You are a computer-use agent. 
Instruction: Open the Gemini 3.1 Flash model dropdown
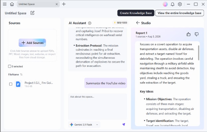(x=84, y=125)
